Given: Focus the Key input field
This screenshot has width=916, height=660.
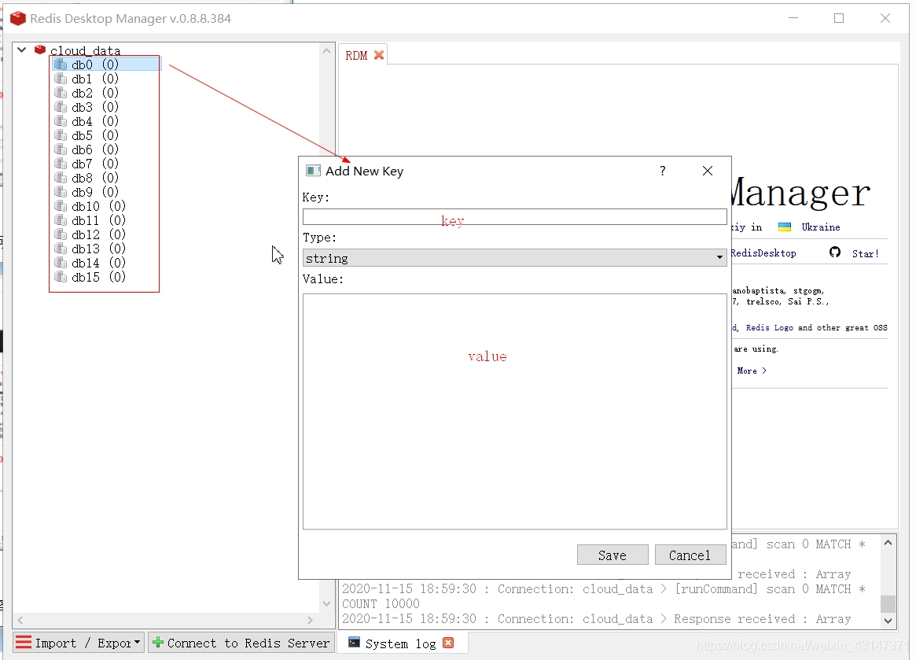Looking at the screenshot, I should tap(515, 217).
